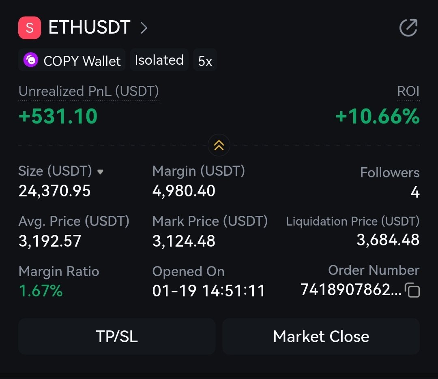Image resolution: width=438 pixels, height=379 pixels.
Task: Open the Size (USDT) unit dropdown
Action: (100, 172)
